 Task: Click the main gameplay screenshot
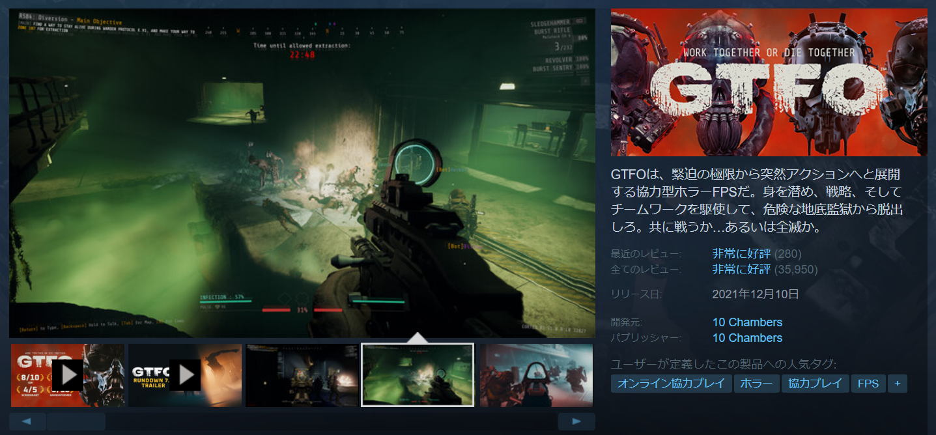click(x=302, y=173)
